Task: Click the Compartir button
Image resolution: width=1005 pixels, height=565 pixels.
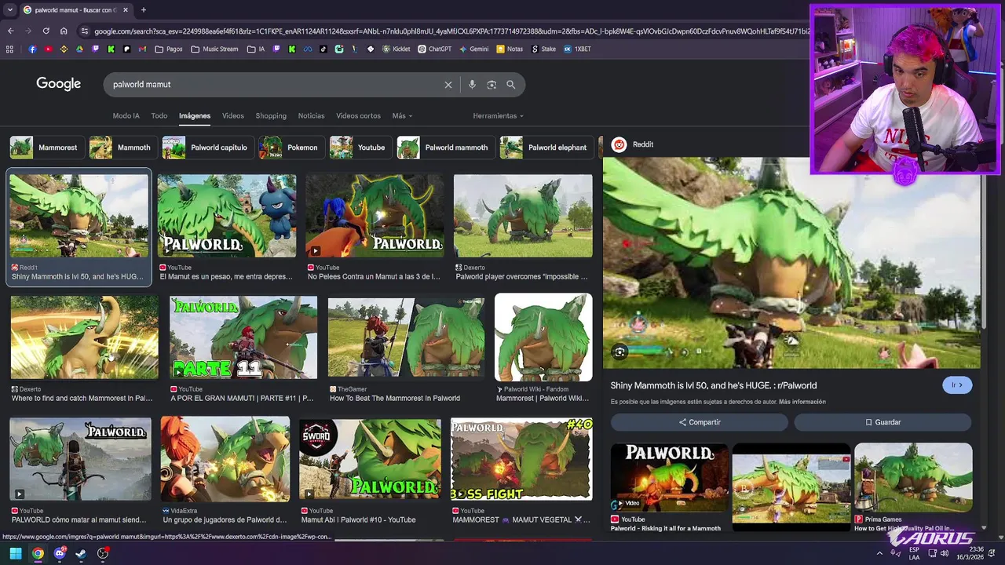Action: click(x=700, y=422)
